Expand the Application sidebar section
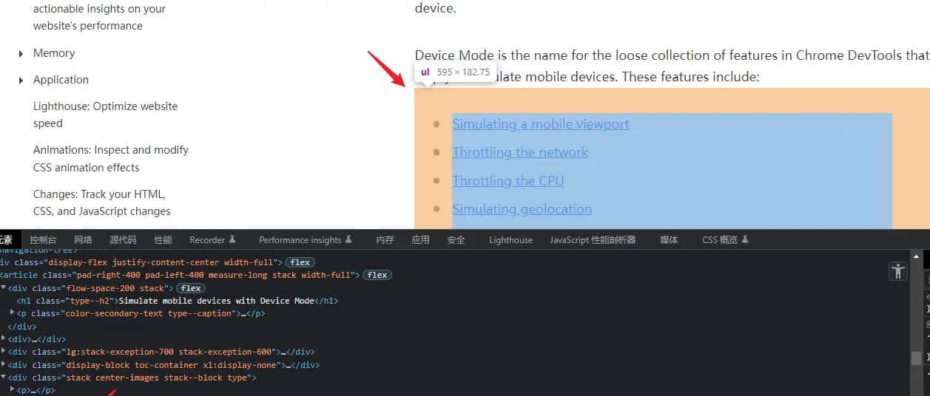The image size is (930, 396). coord(21,80)
